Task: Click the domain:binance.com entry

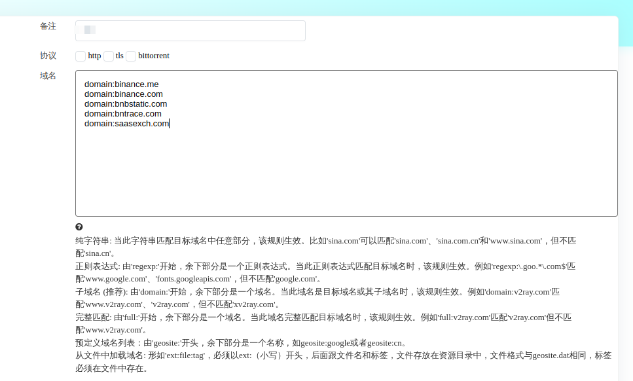Action: pyautogui.click(x=123, y=94)
